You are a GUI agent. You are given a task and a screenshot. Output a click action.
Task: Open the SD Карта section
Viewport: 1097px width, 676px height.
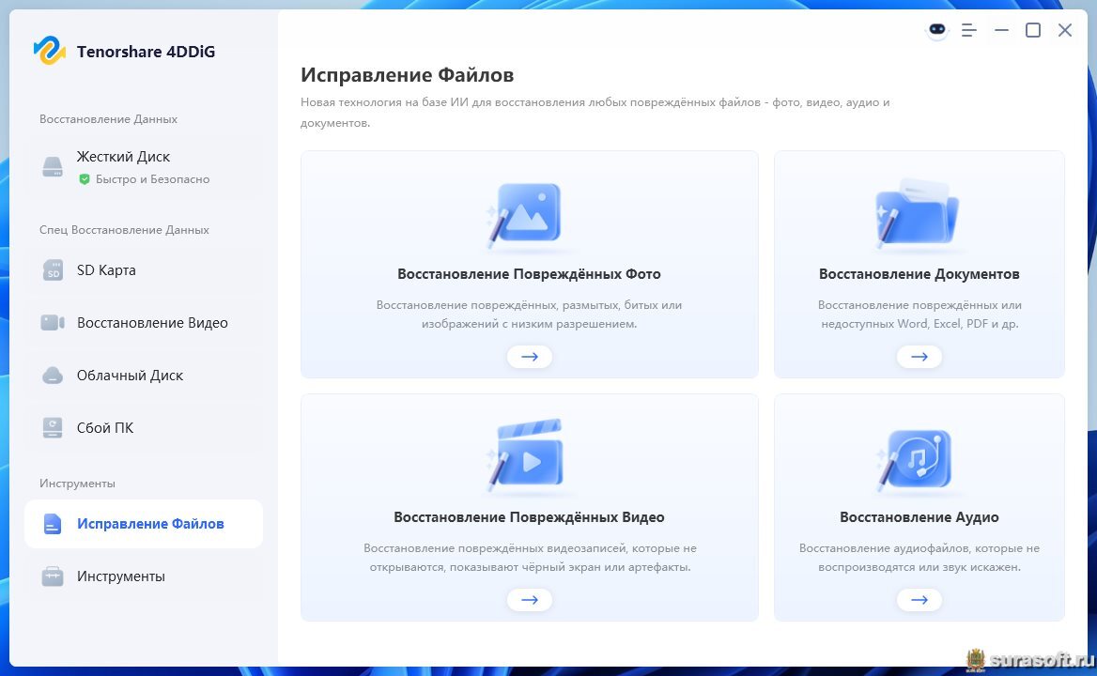[144, 269]
